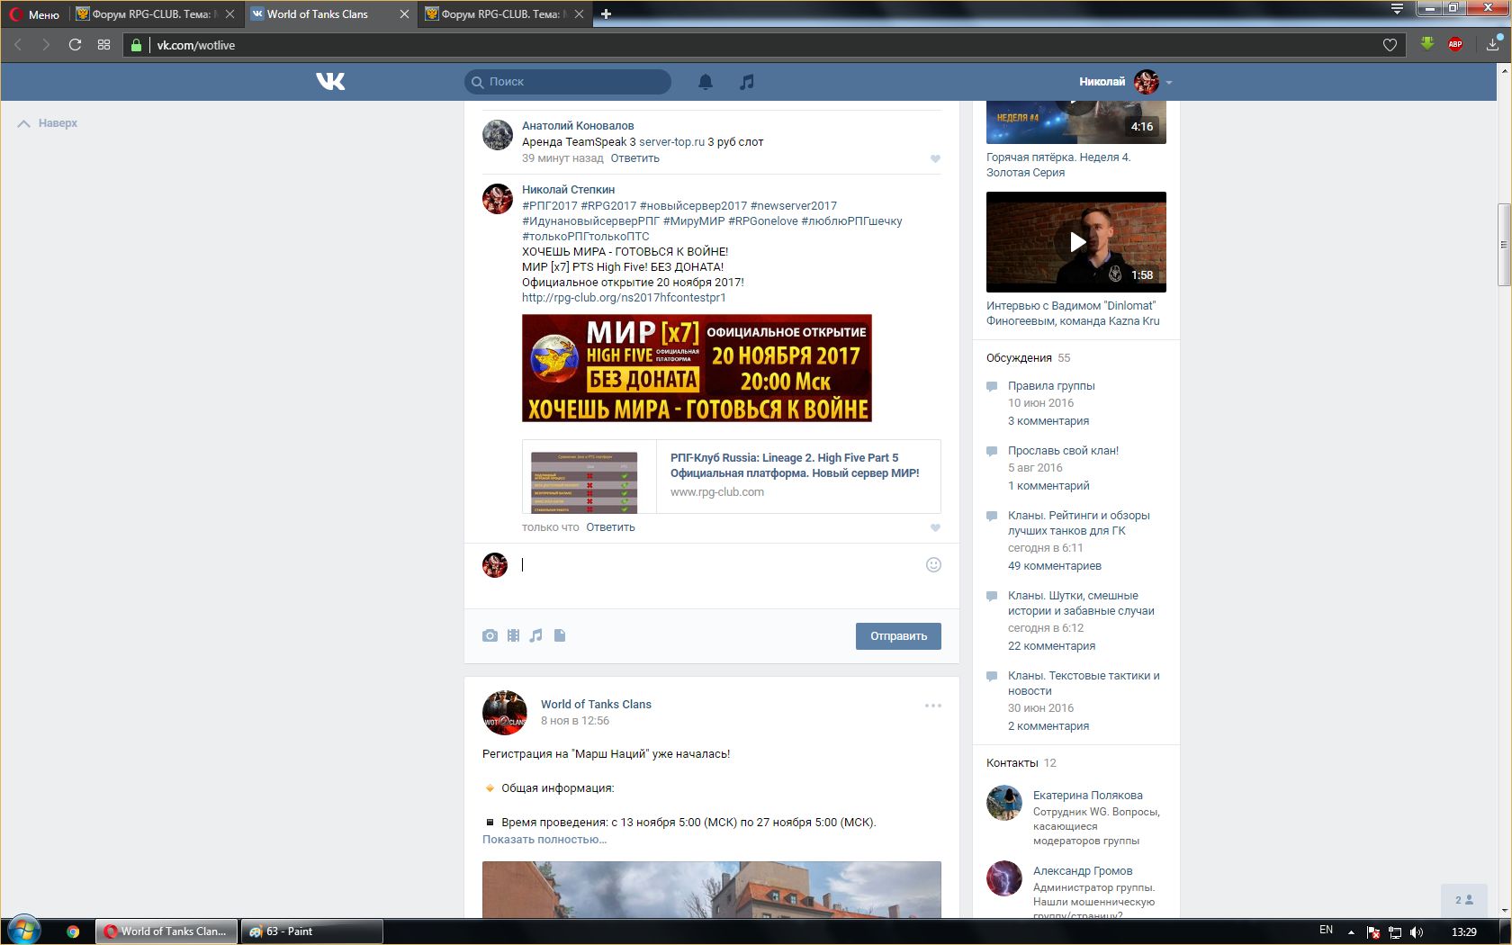The height and width of the screenshot is (945, 1512).
Task: Click the EN language indicator in taskbar
Action: point(1326,931)
